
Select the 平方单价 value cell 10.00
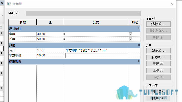(x=50, y=55)
